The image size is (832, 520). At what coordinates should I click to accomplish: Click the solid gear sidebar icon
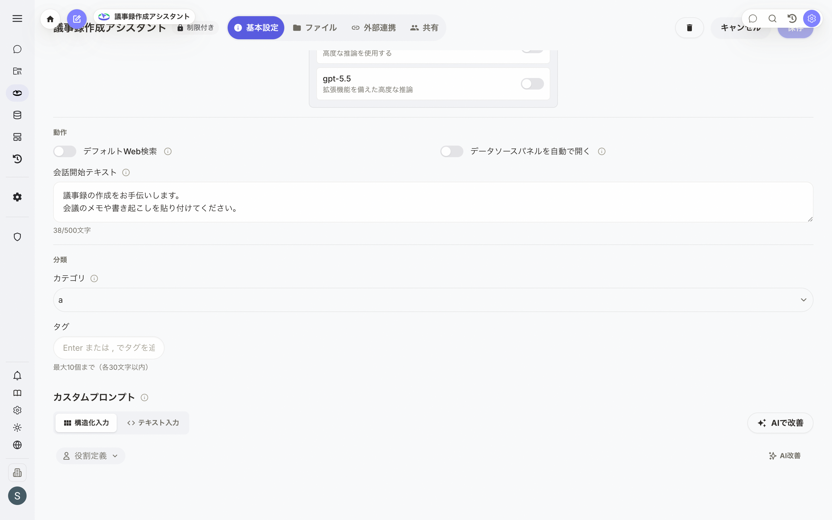tap(17, 197)
